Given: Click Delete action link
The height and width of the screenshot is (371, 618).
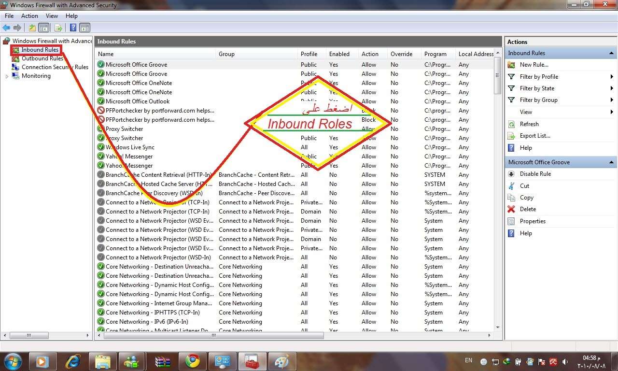Looking at the screenshot, I should [x=528, y=209].
